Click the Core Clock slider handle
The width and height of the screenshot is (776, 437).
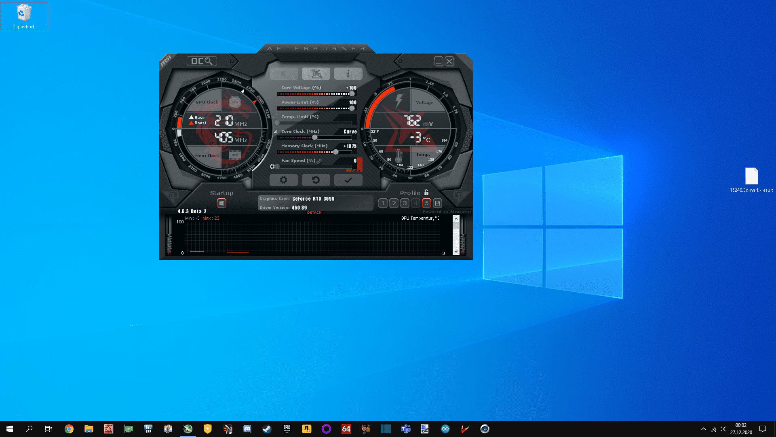point(315,138)
